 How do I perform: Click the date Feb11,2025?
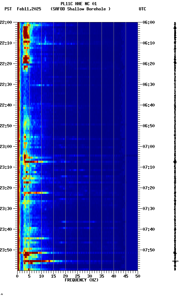pos(29,9)
